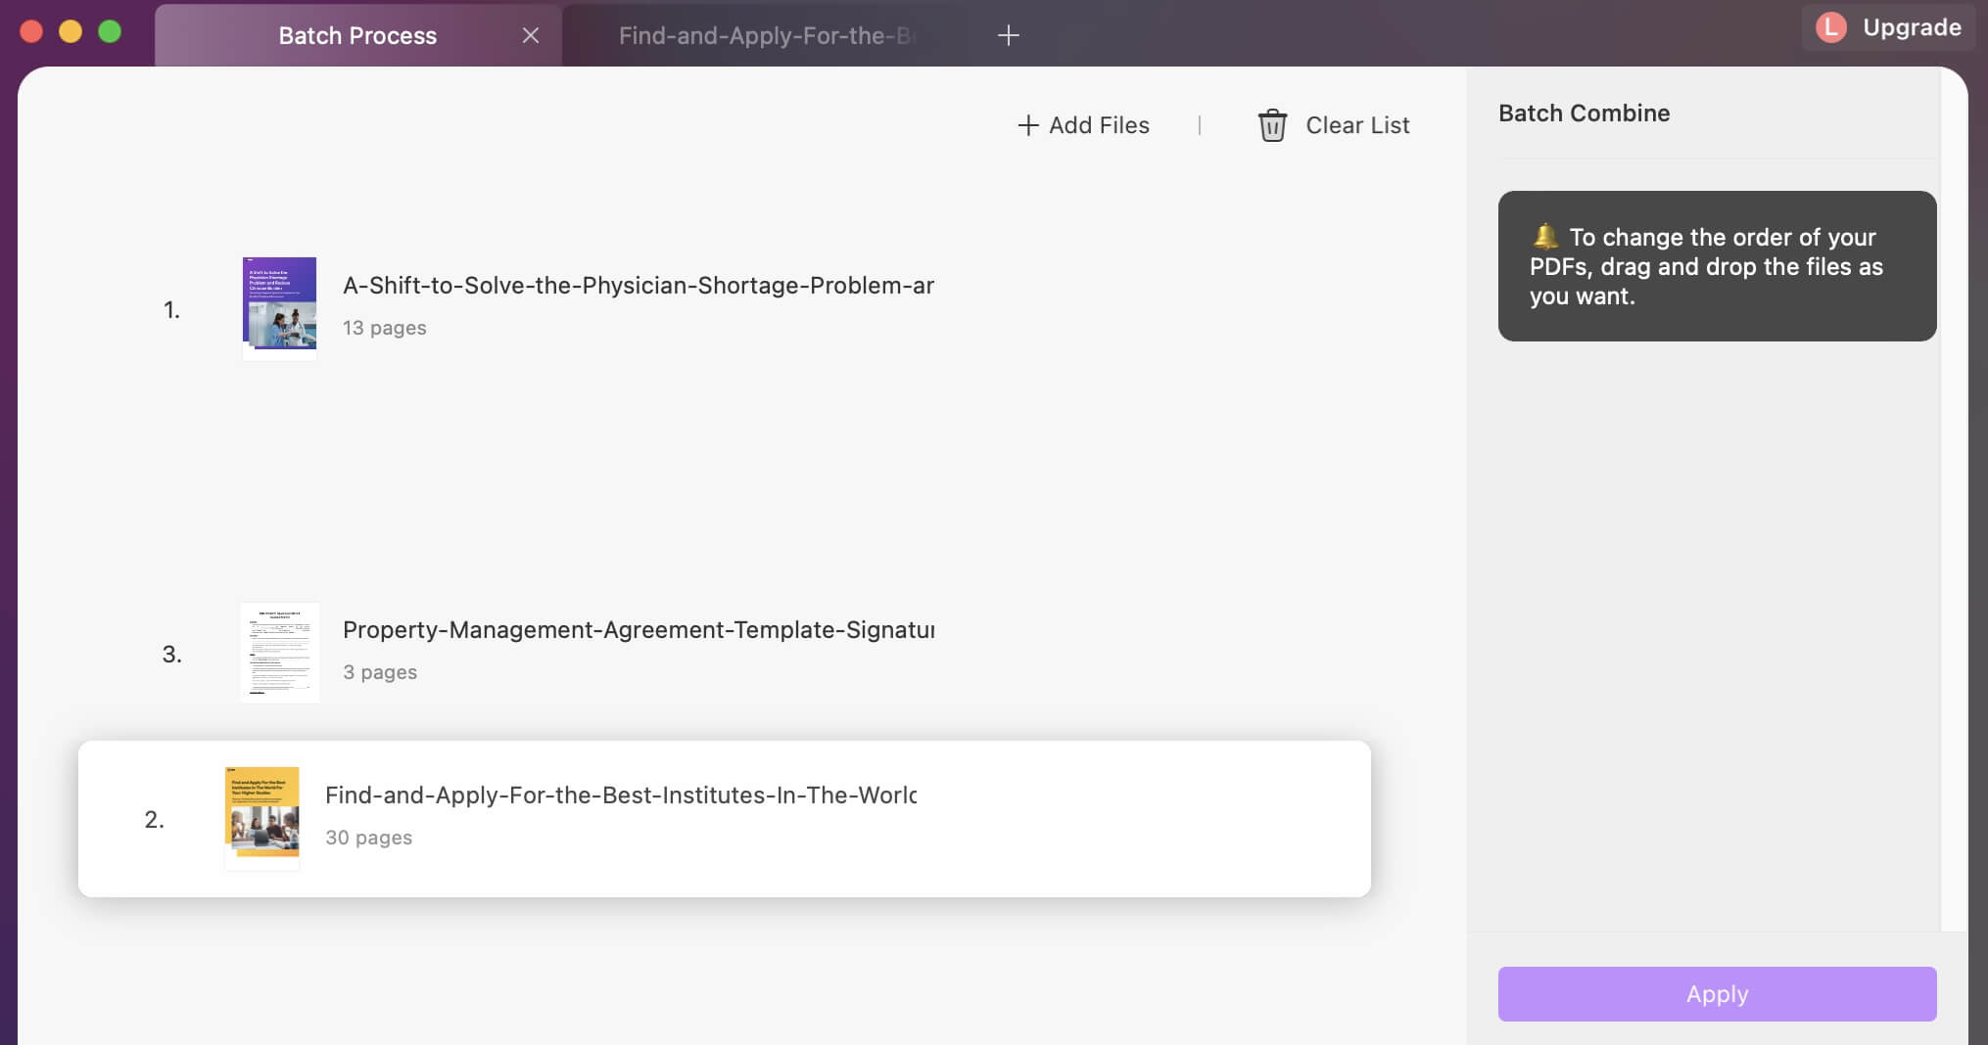1988x1045 pixels.
Task: Switch to the Find-and-Apply-For-the-B tab
Action: pos(767,35)
